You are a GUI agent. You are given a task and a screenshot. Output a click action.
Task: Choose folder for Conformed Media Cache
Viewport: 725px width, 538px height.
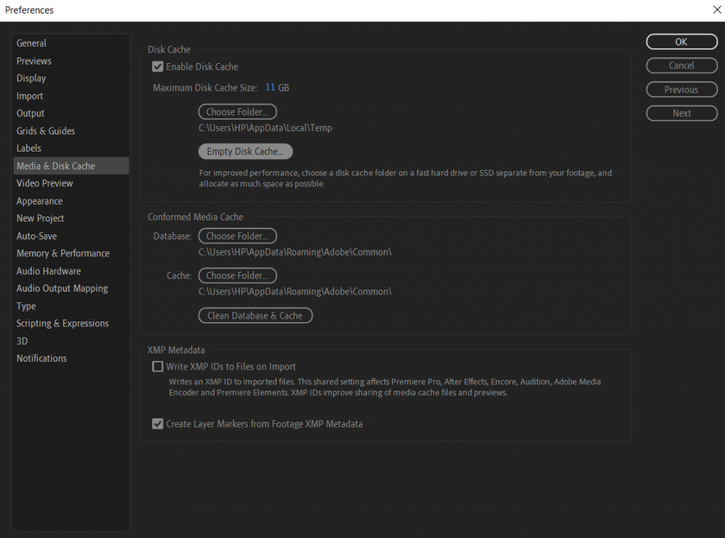[237, 275]
